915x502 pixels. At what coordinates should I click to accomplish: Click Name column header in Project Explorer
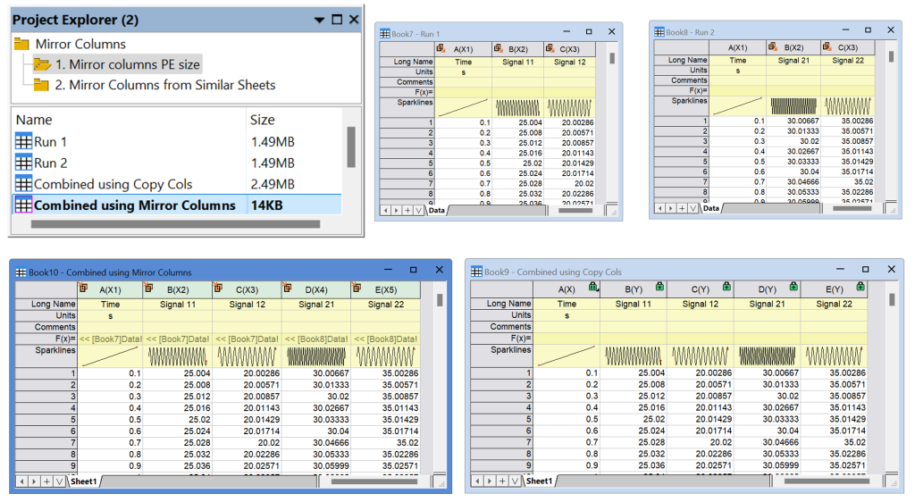tap(34, 120)
